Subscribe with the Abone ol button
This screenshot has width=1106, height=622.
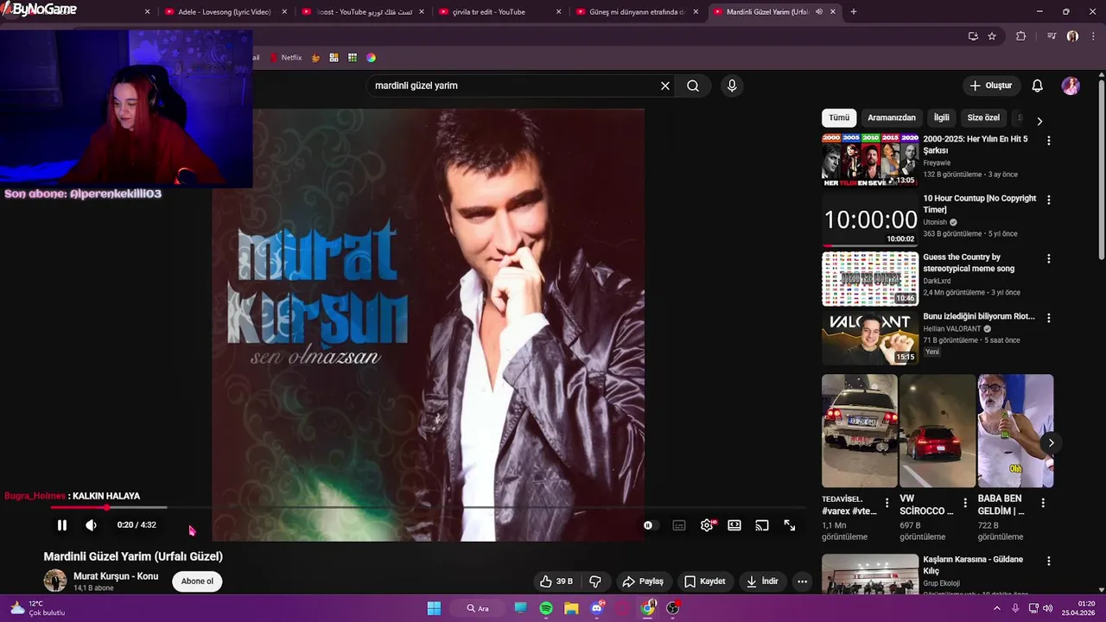click(x=197, y=581)
